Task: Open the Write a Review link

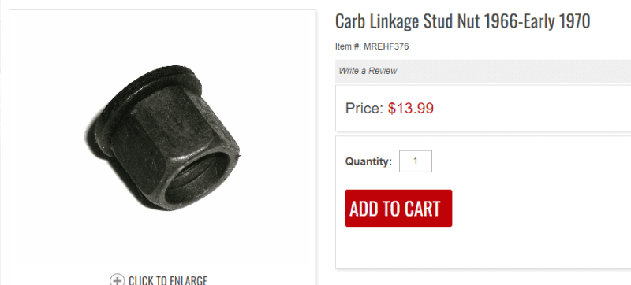Action: click(368, 71)
